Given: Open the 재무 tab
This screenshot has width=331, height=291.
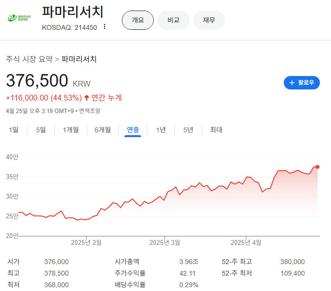Looking at the screenshot, I should point(209,20).
